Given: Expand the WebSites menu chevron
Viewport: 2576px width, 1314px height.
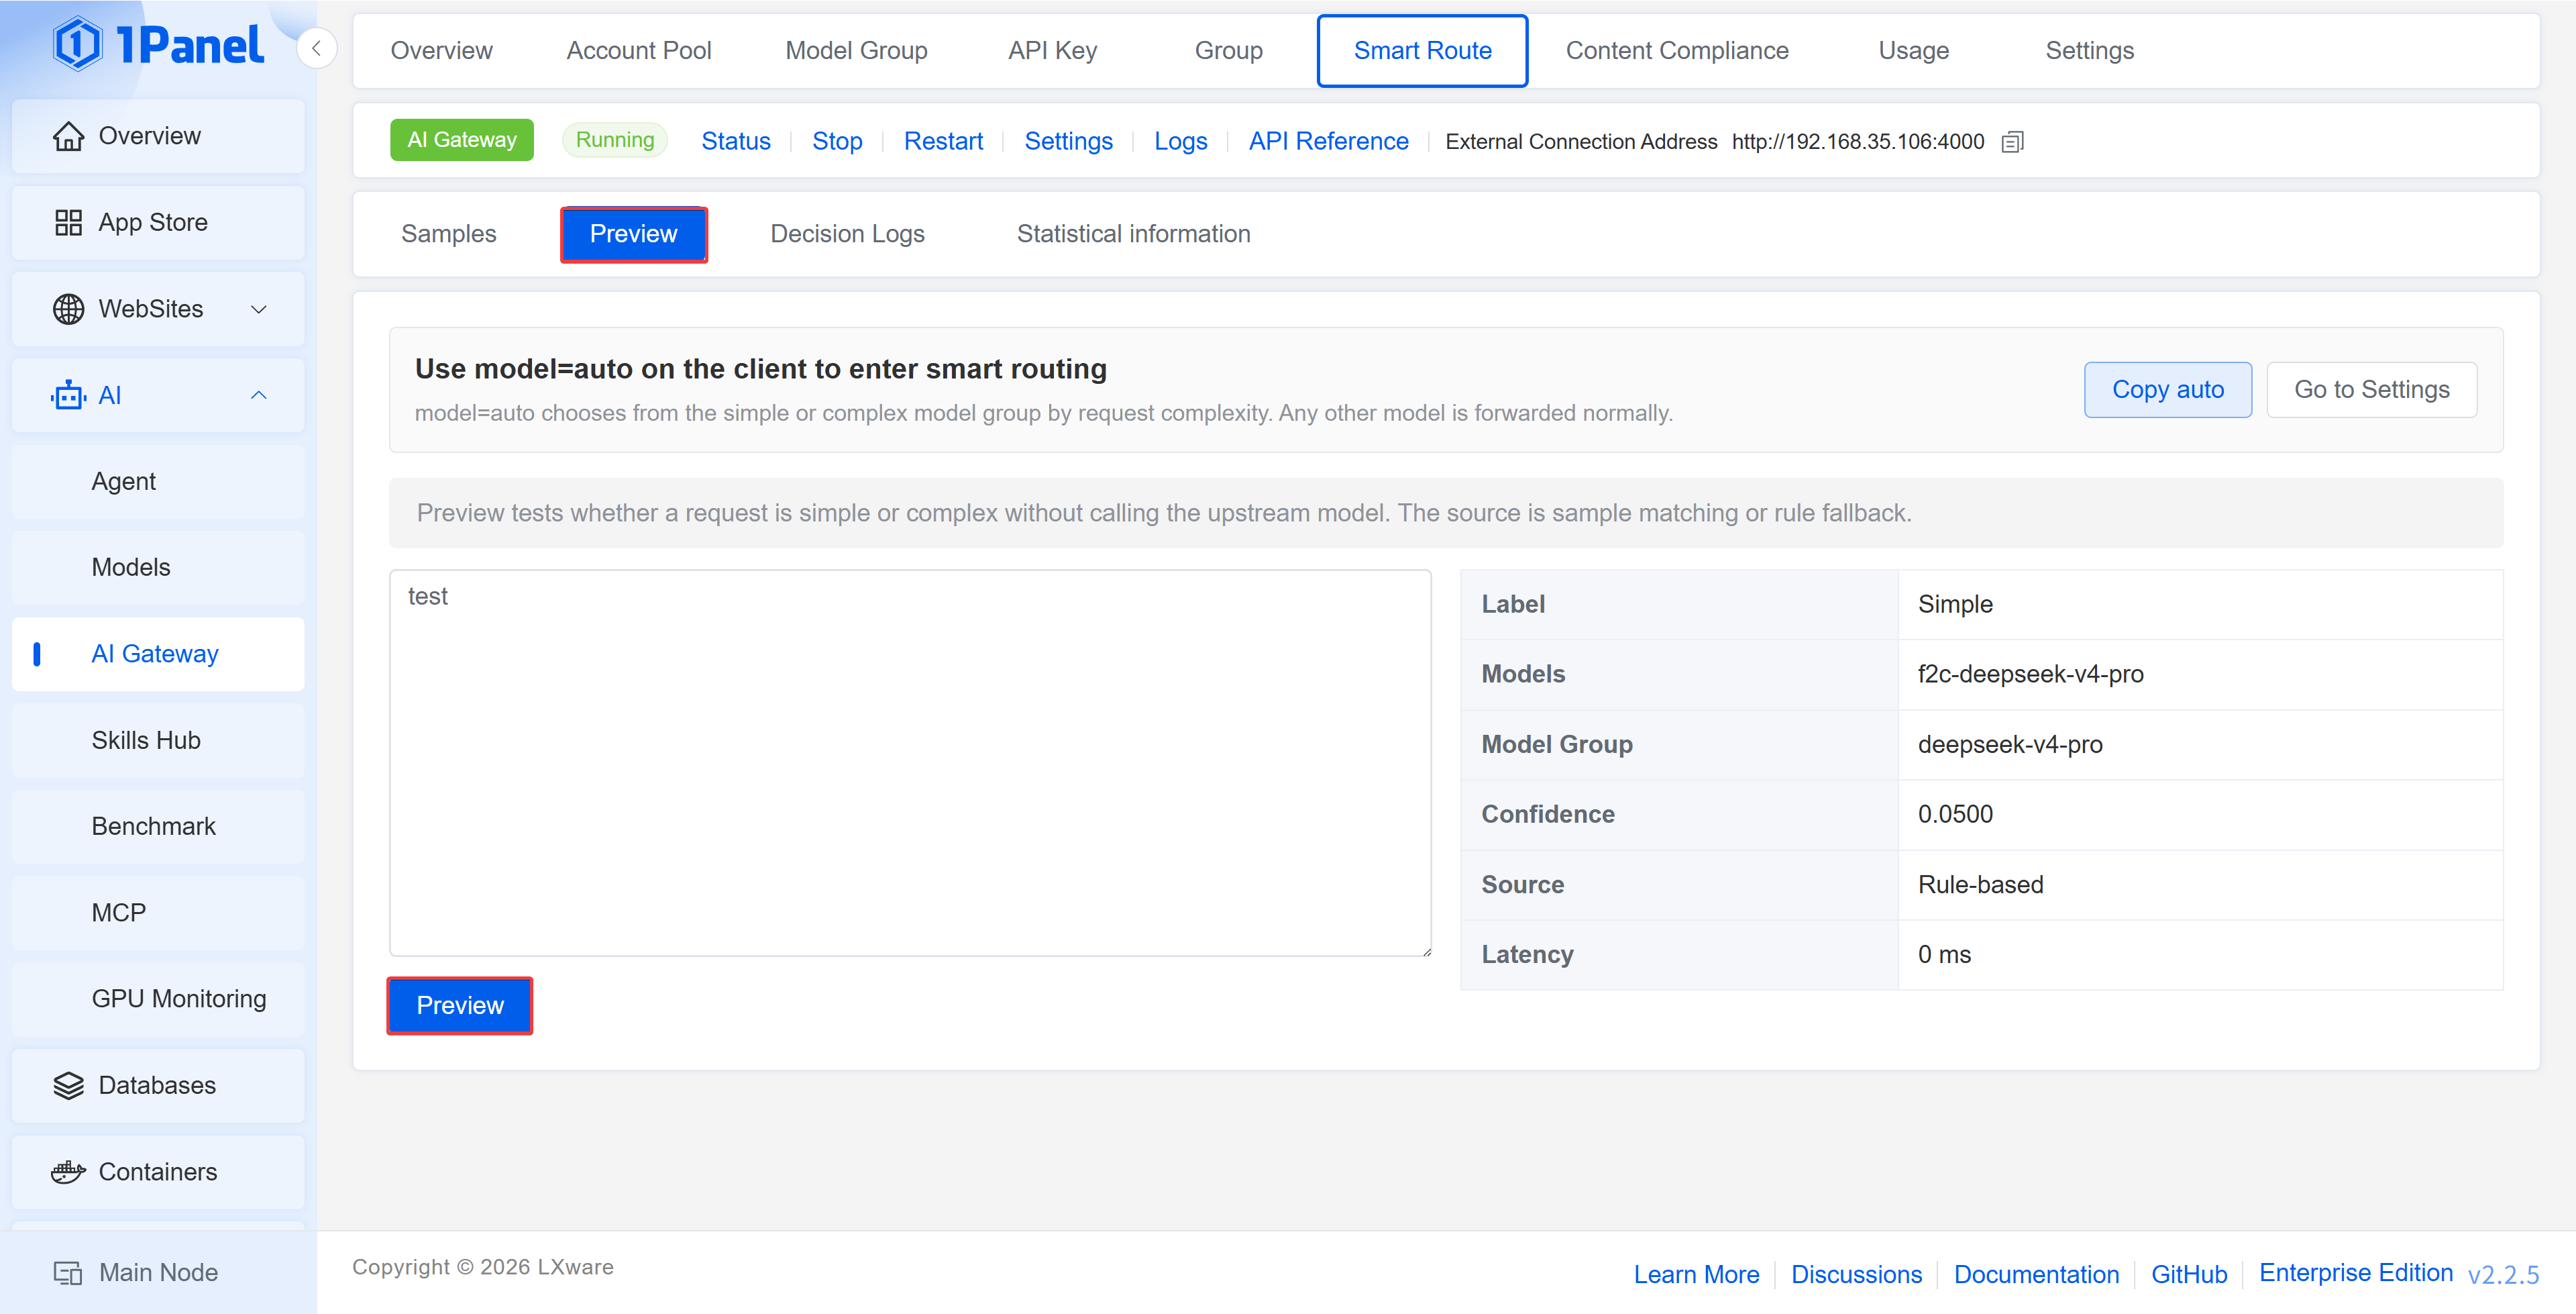Looking at the screenshot, I should pyautogui.click(x=258, y=309).
